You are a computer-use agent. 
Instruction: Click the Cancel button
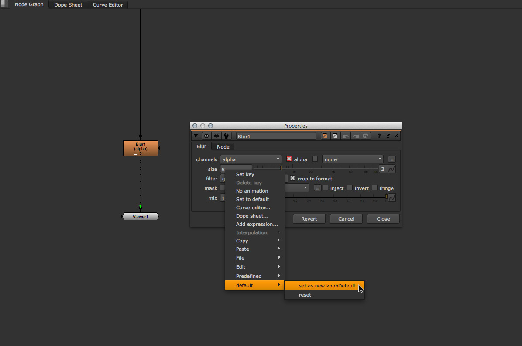346,219
